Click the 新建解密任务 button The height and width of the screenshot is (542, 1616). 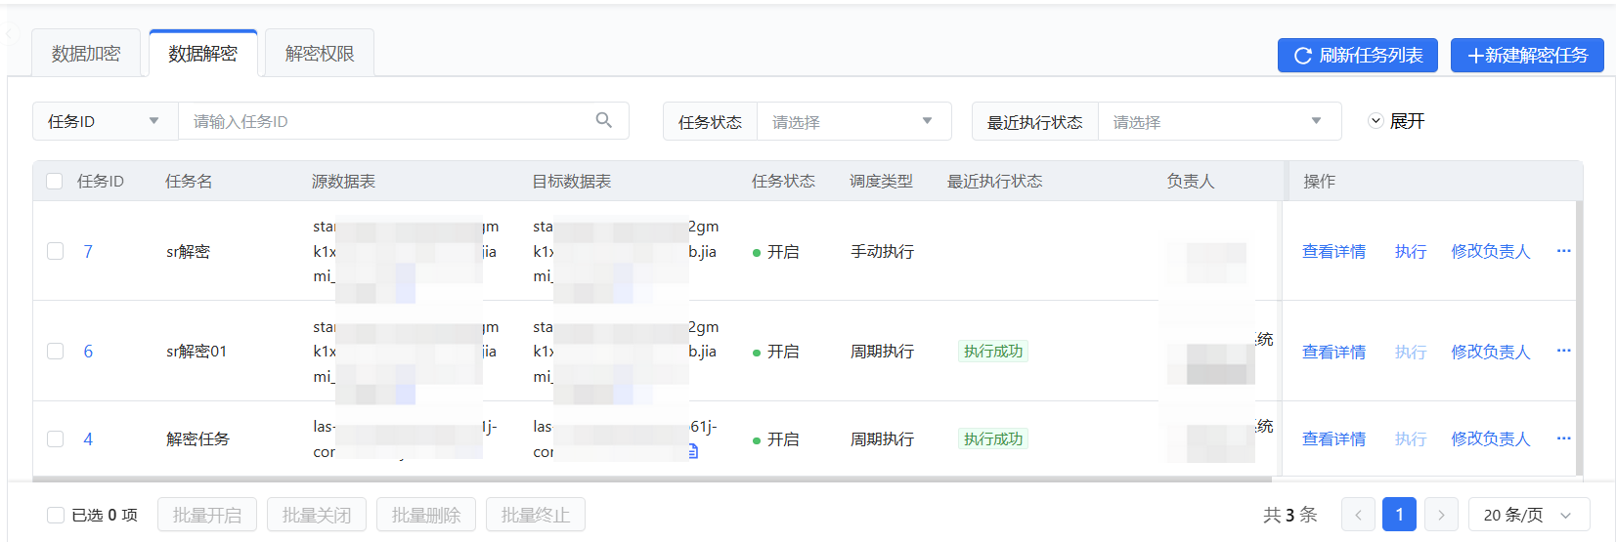click(1527, 56)
